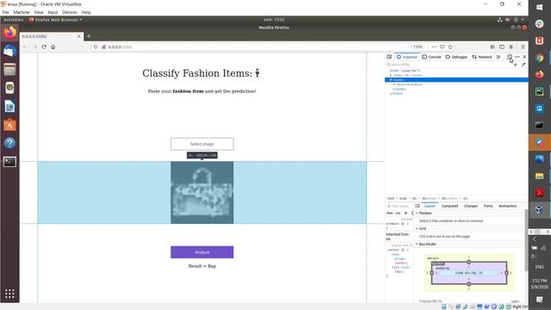Open the VirtualBox Input menu
Viewport: 551px width, 310px height.
pyautogui.click(x=53, y=12)
